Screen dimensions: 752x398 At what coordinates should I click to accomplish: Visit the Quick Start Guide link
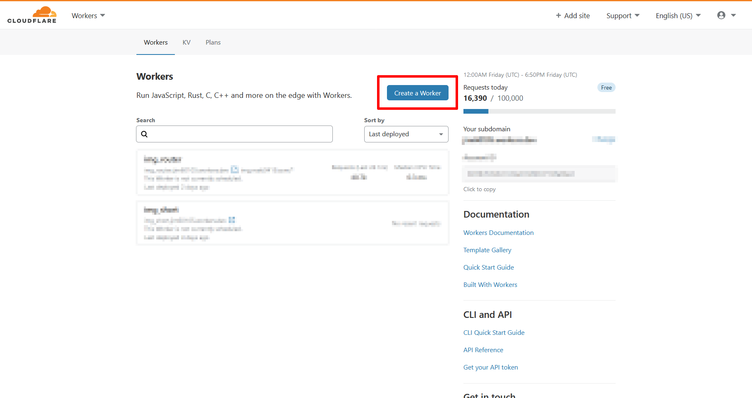488,268
